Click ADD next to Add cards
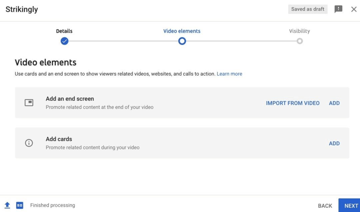 tap(334, 143)
